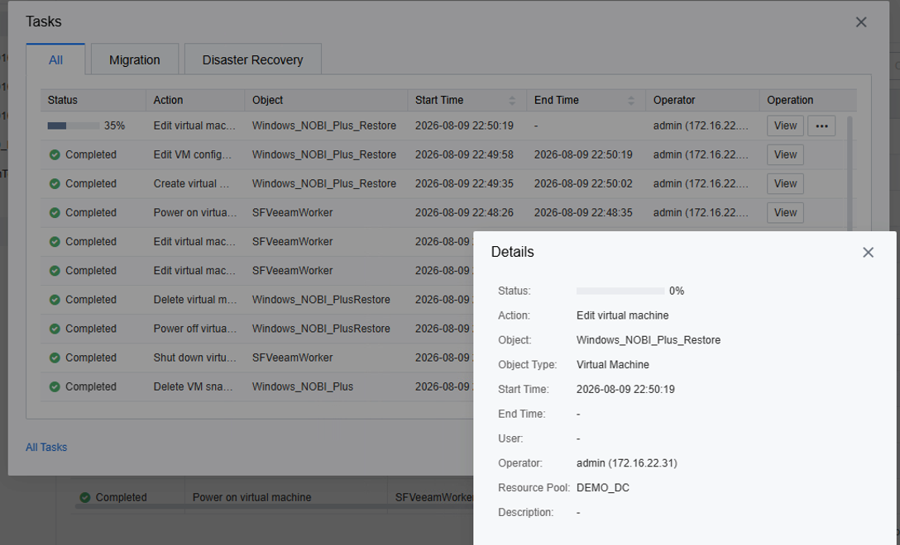Sort by the Status column header

tap(63, 100)
